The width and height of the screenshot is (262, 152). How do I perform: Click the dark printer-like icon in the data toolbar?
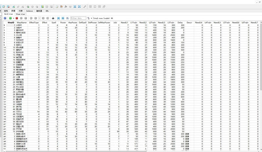[x=53, y=18]
